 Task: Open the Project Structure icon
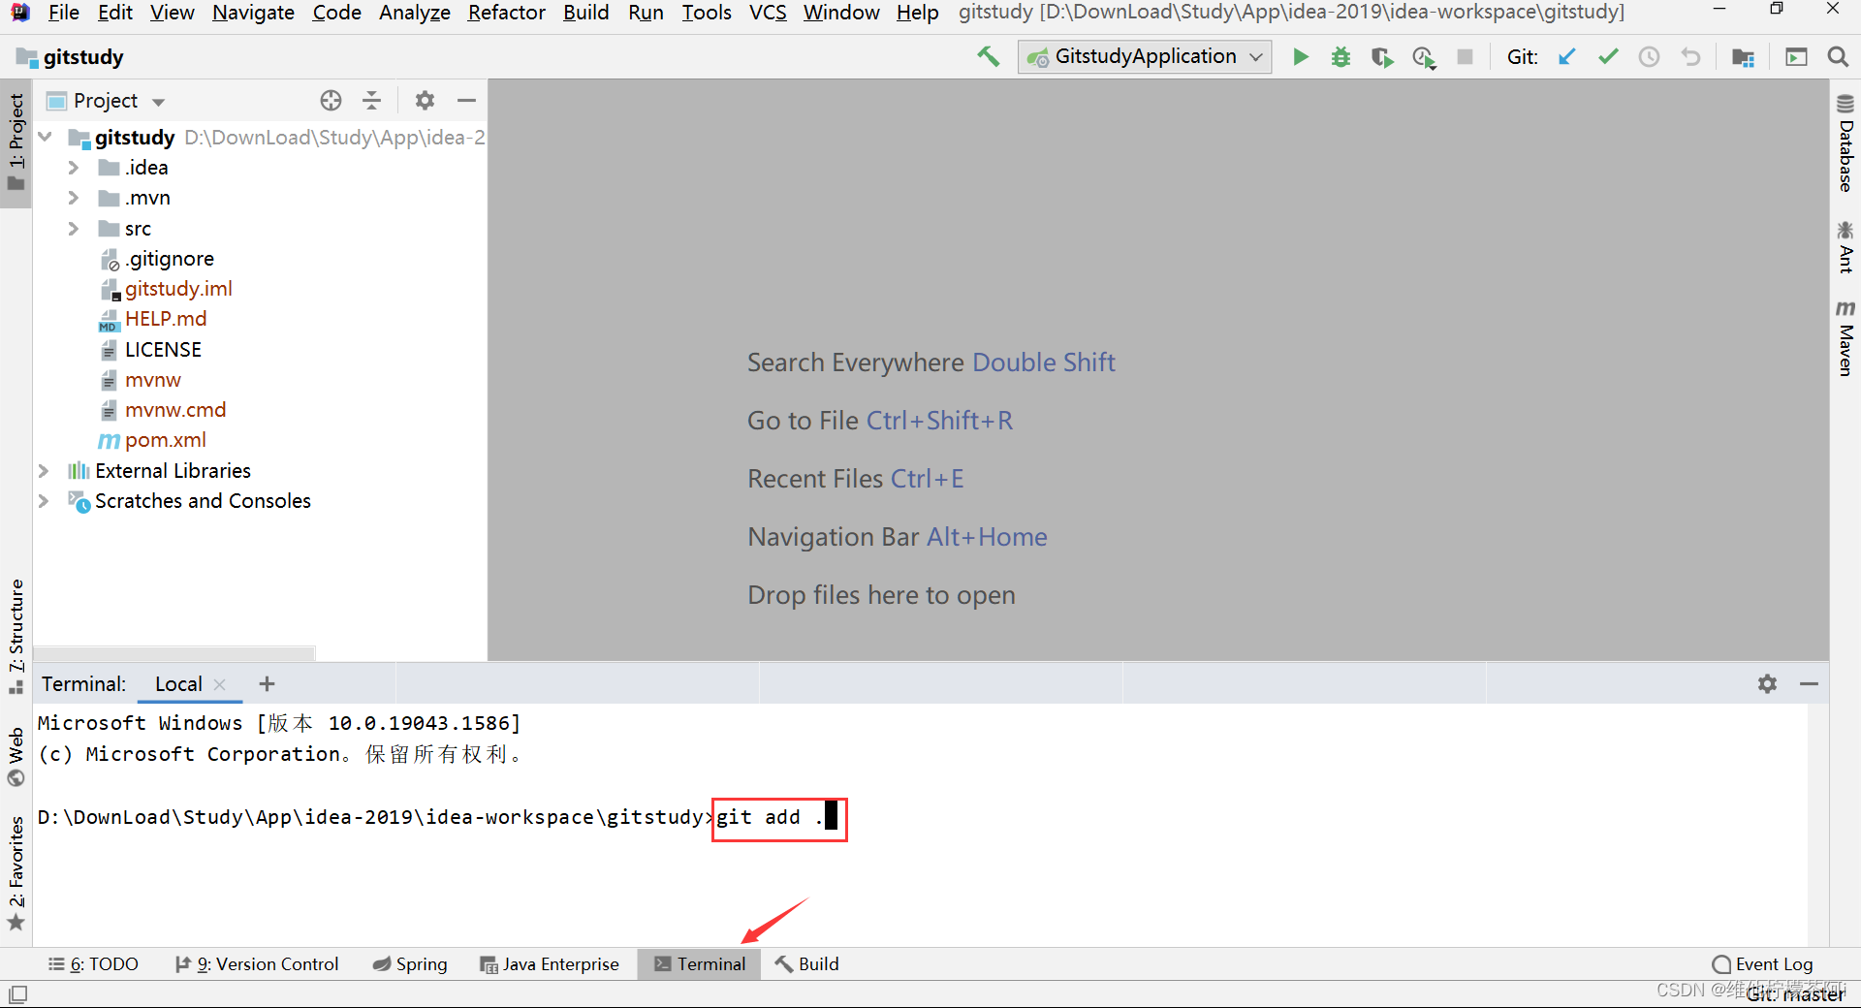(1743, 57)
